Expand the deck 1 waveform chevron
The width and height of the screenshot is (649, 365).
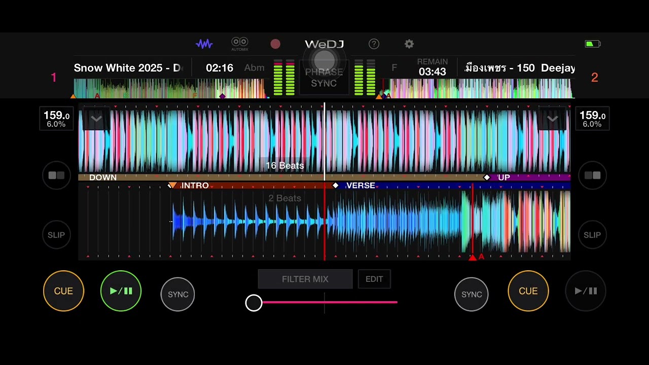96,119
